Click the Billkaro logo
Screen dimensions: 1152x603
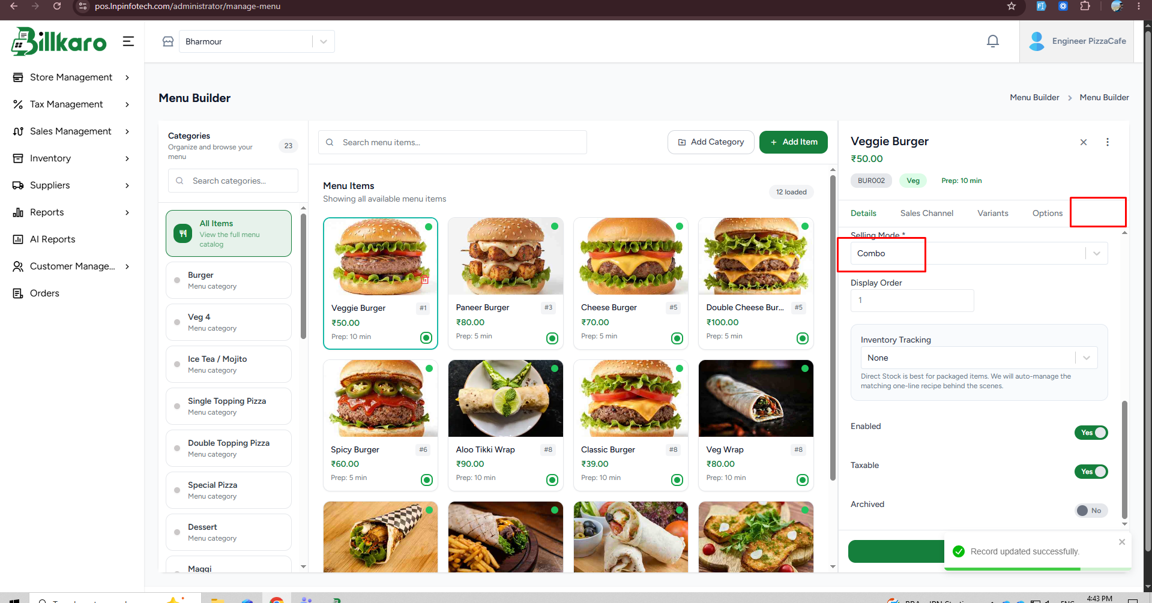[59, 41]
